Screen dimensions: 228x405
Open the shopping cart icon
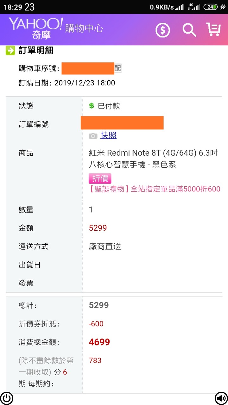213,29
